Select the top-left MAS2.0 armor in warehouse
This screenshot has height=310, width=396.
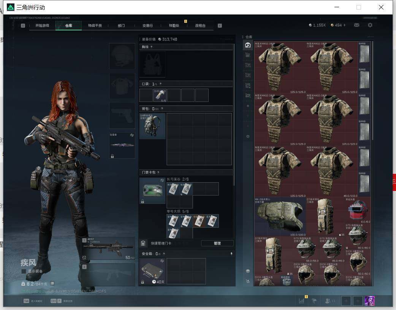280,67
